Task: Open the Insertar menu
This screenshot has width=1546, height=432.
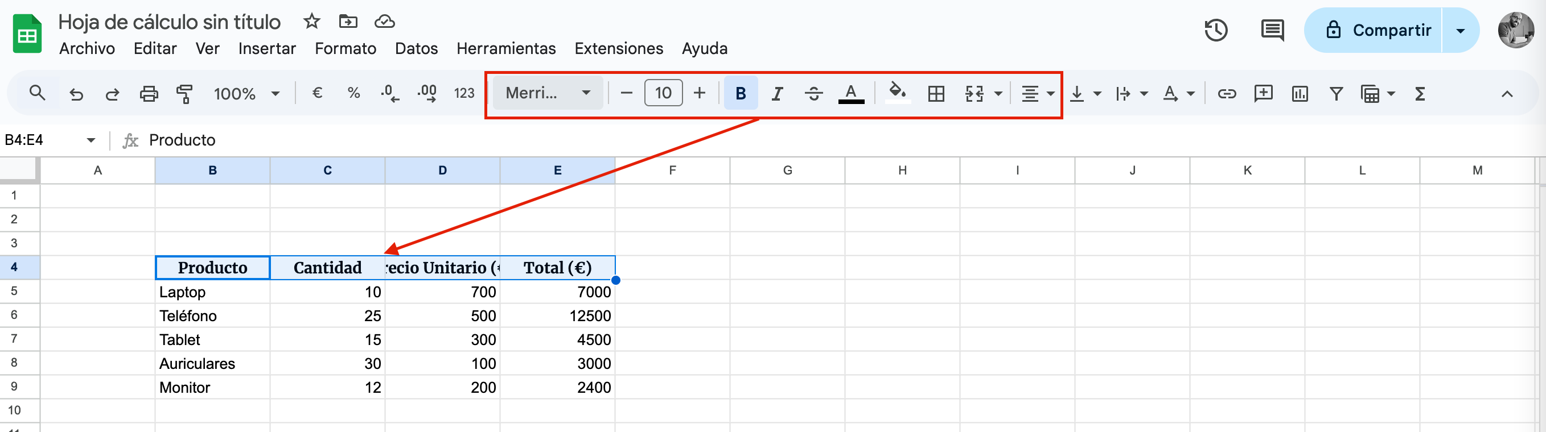Action: point(267,48)
